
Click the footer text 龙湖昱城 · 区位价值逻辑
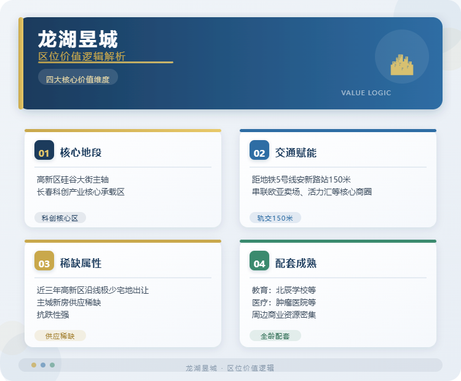pos(230,367)
